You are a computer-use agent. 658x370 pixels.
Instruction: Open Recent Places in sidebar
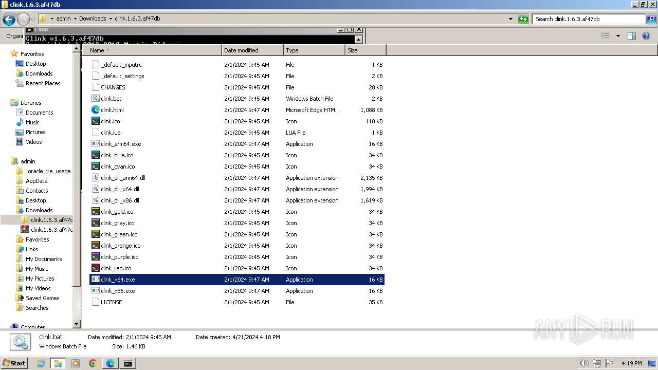coord(43,83)
